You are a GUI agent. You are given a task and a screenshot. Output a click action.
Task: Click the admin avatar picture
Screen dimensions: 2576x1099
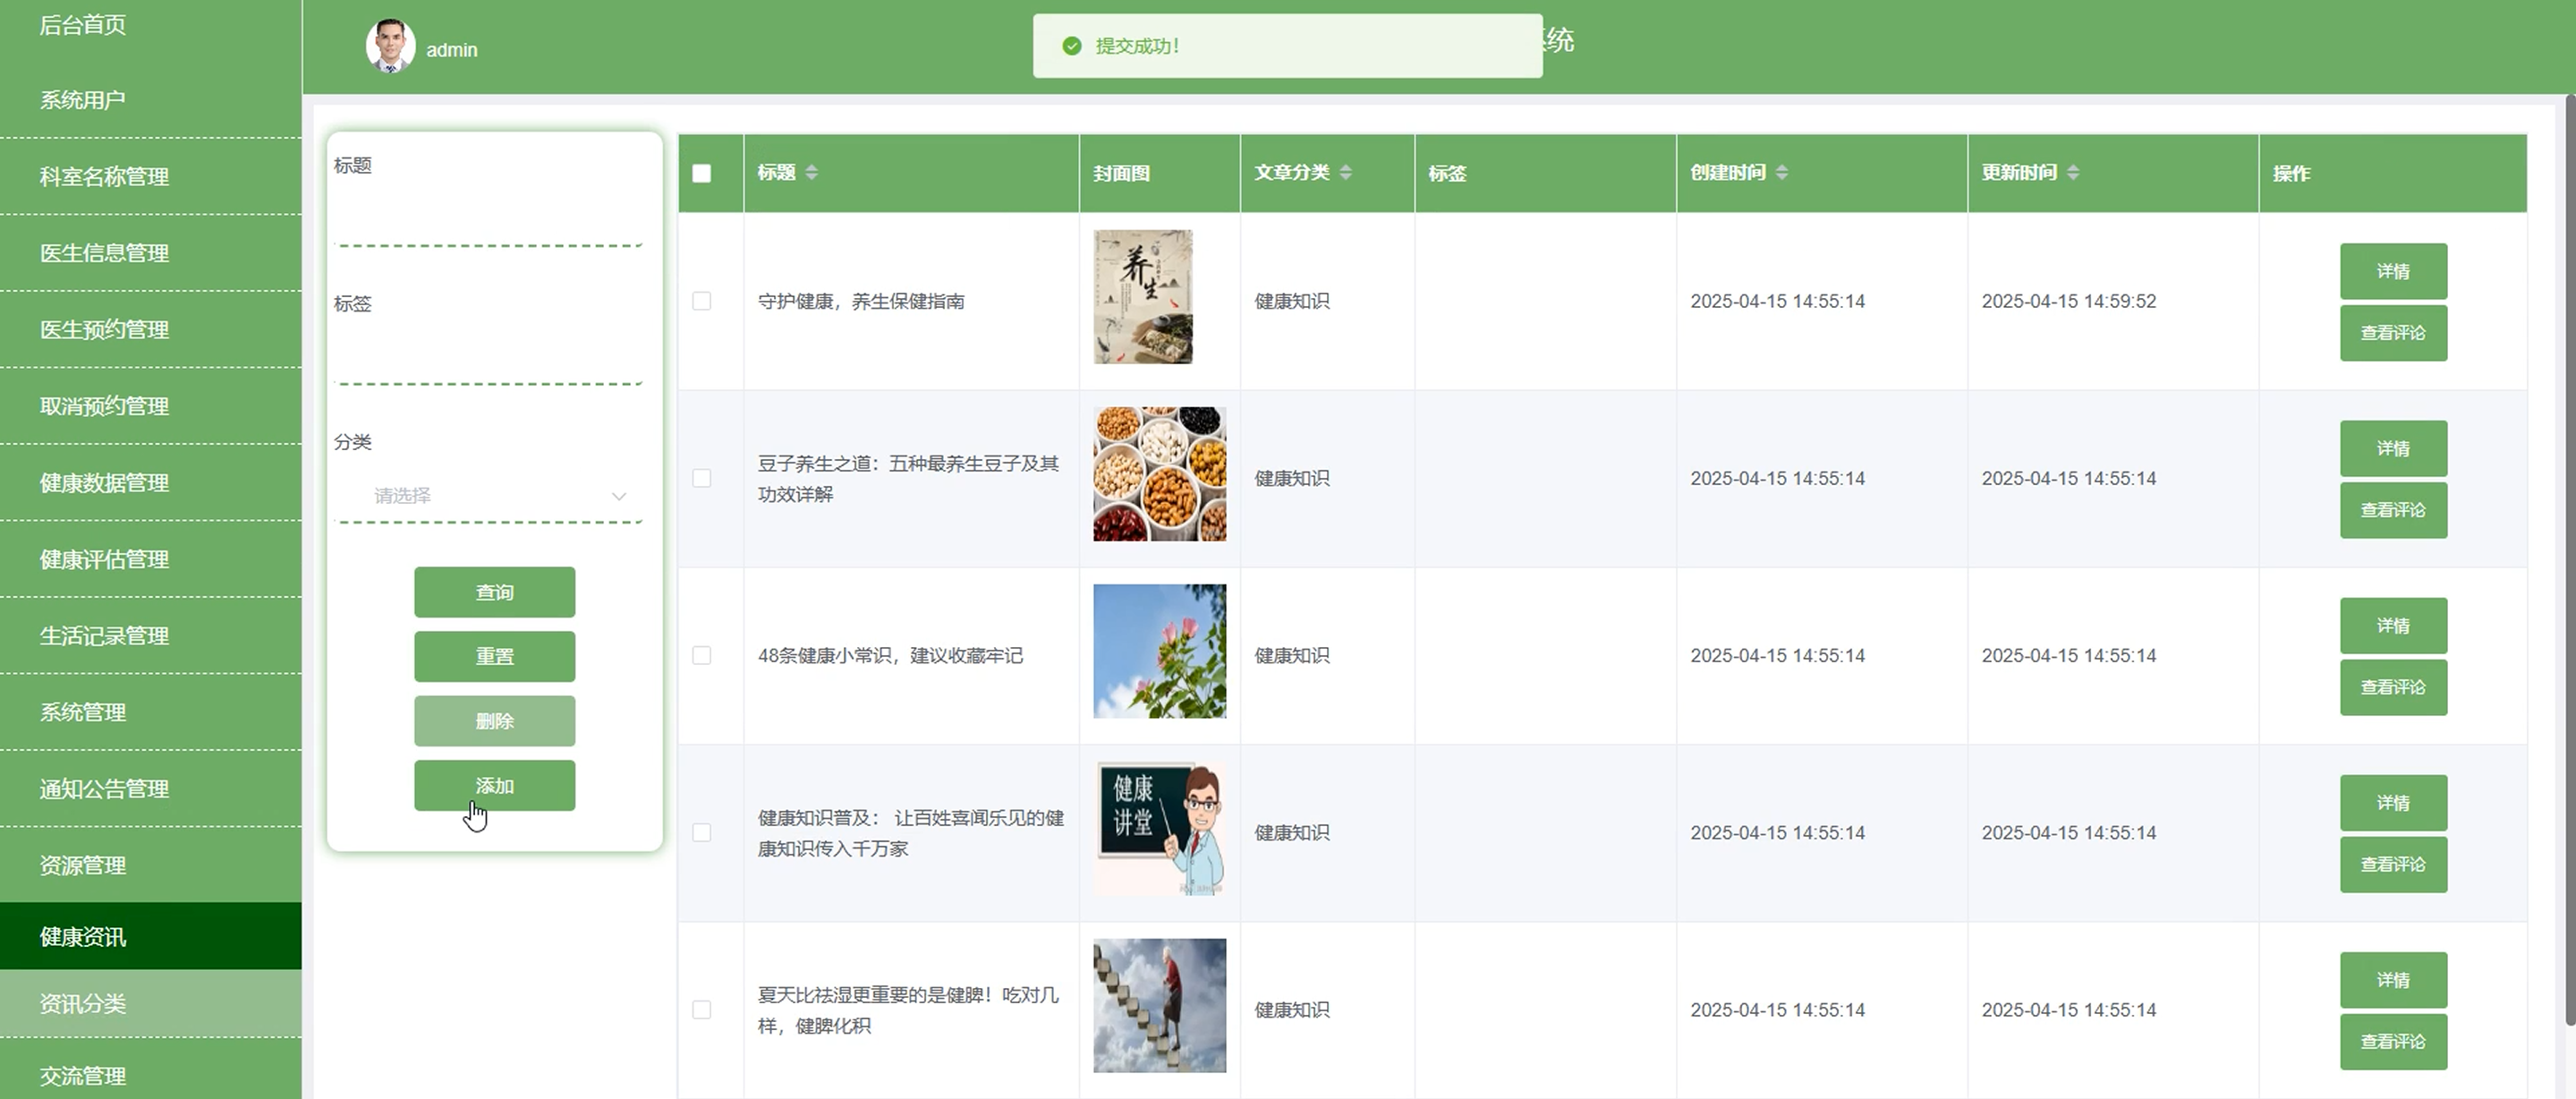tap(390, 46)
